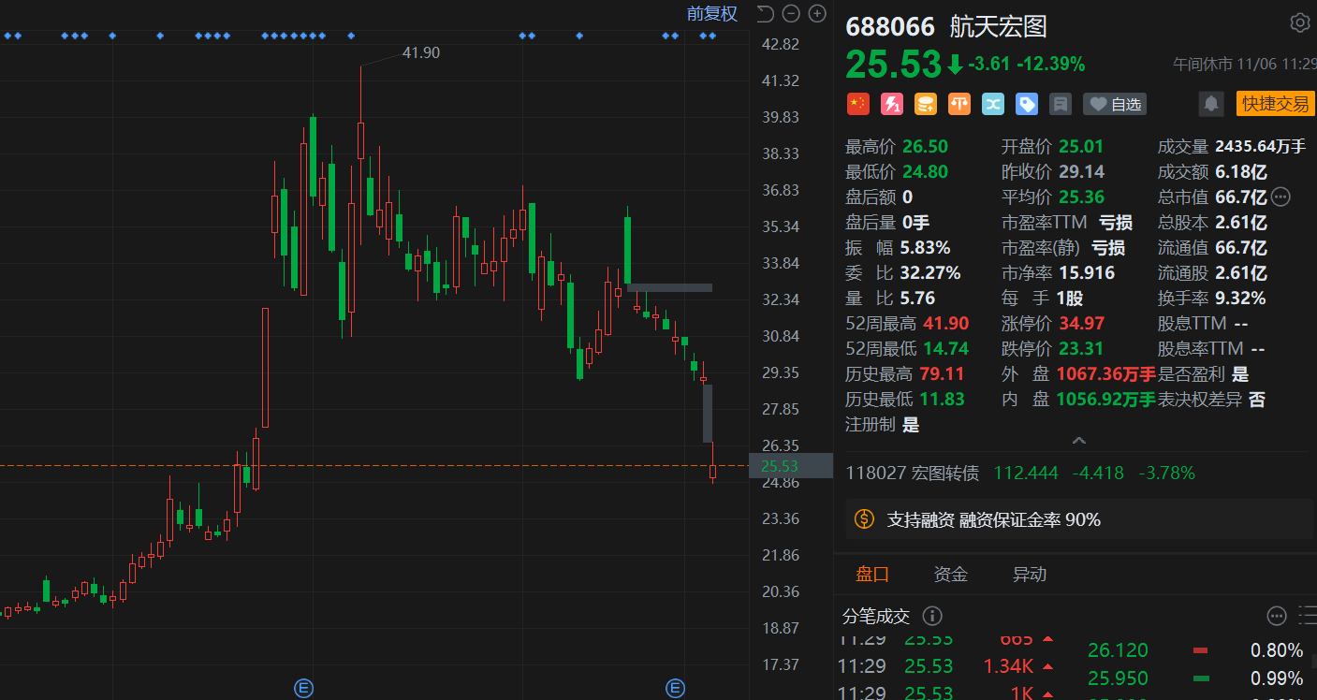Click 内盘 value 1056.92万手

point(1106,399)
